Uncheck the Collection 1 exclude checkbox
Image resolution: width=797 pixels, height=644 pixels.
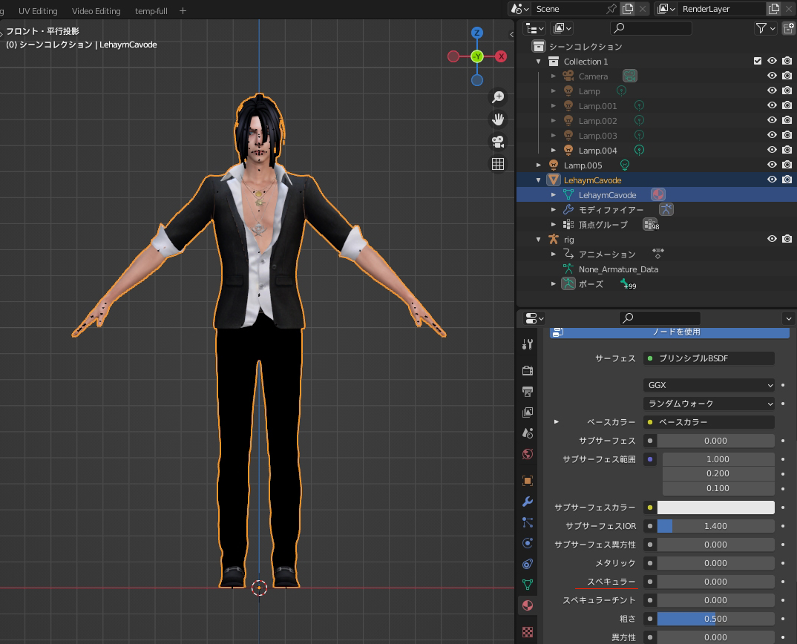pos(758,61)
